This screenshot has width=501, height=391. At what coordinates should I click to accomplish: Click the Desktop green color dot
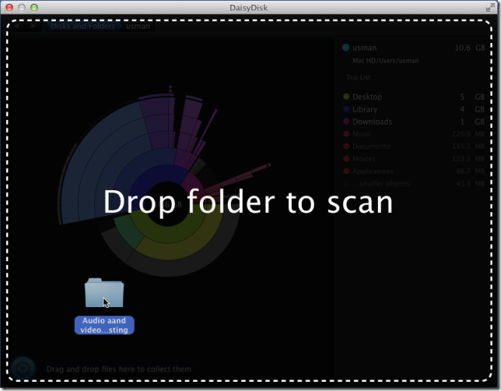(346, 97)
